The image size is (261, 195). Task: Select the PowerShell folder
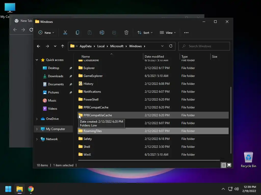(153, 100)
